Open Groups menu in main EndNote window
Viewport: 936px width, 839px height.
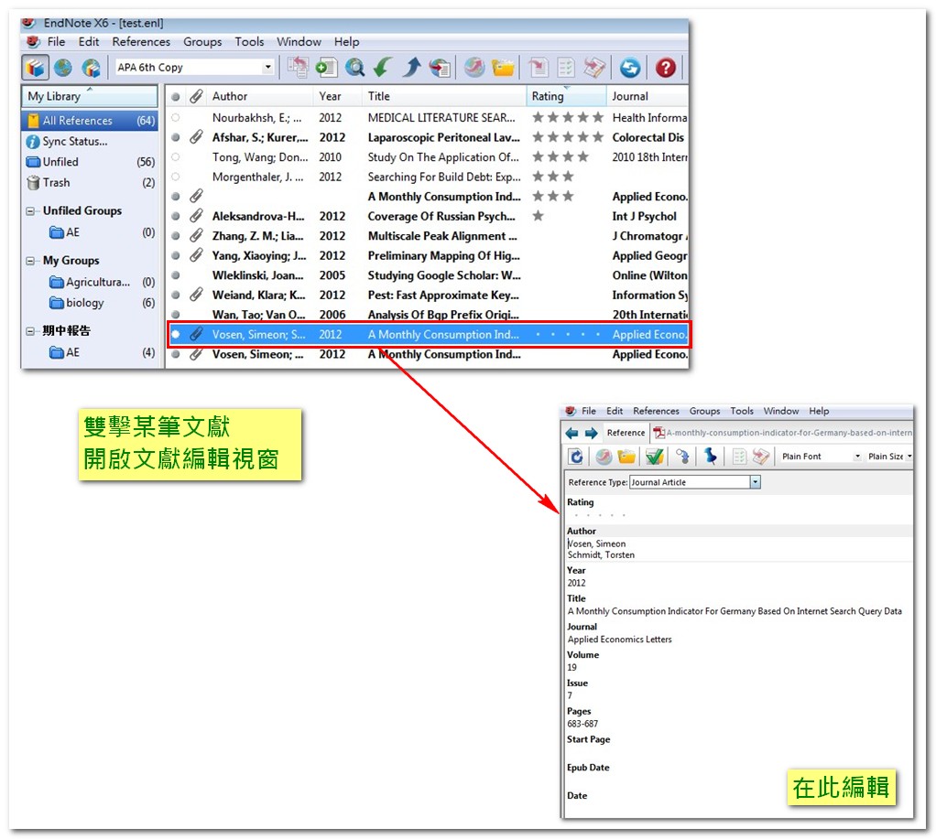click(202, 42)
